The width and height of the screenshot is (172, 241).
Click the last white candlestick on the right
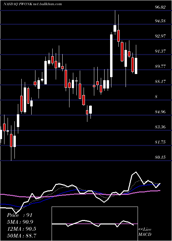point(136,66)
